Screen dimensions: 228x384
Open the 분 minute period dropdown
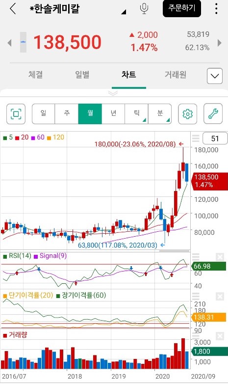point(160,114)
